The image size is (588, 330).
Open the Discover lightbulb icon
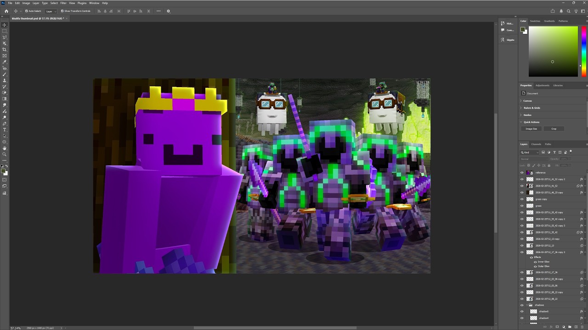(x=576, y=11)
